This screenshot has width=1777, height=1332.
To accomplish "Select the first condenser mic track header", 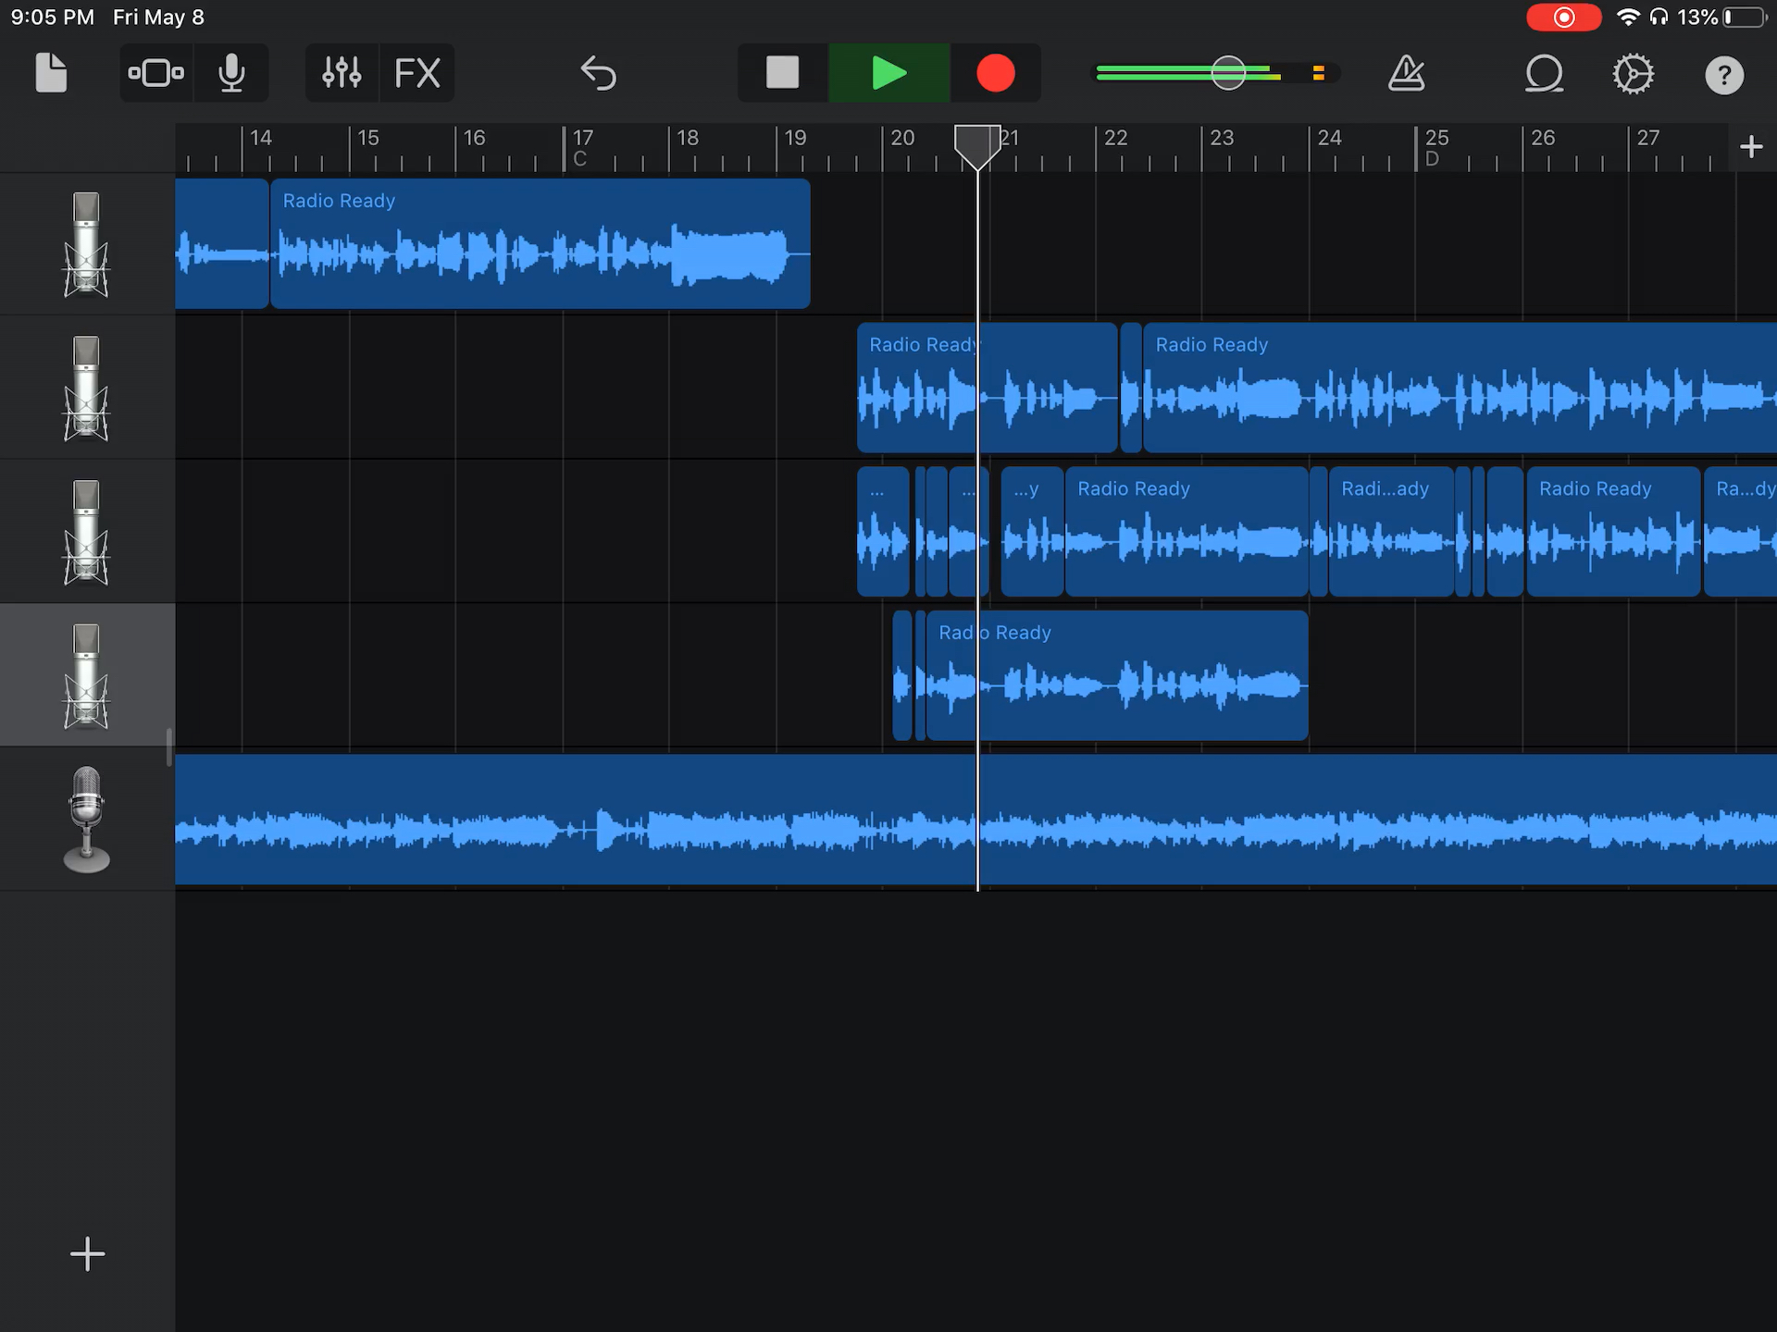I will click(x=87, y=244).
